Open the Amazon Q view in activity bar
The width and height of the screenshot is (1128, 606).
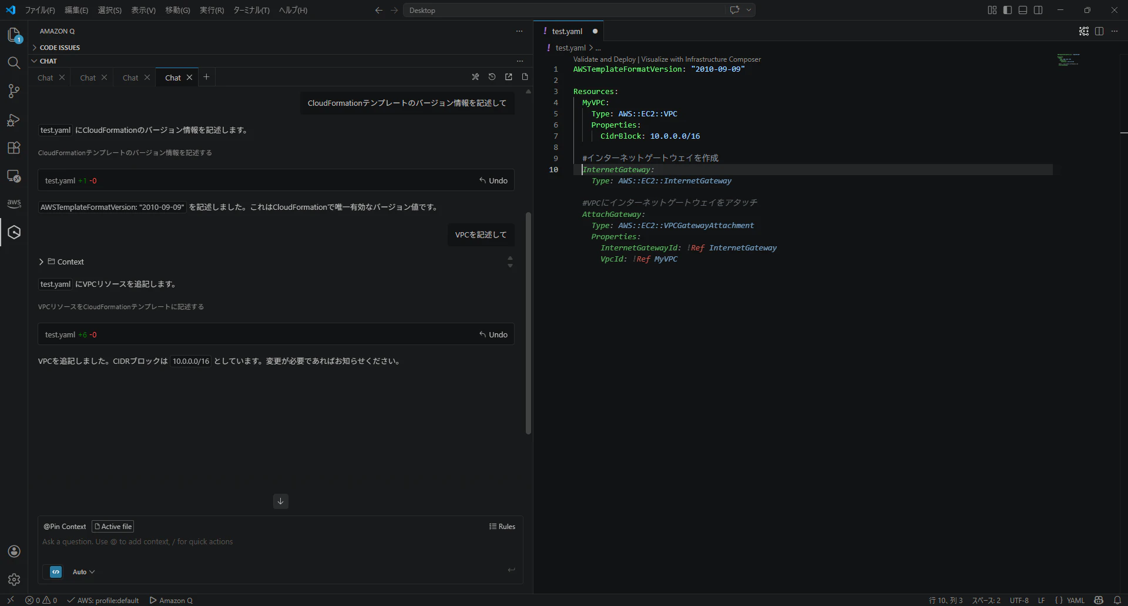click(14, 232)
